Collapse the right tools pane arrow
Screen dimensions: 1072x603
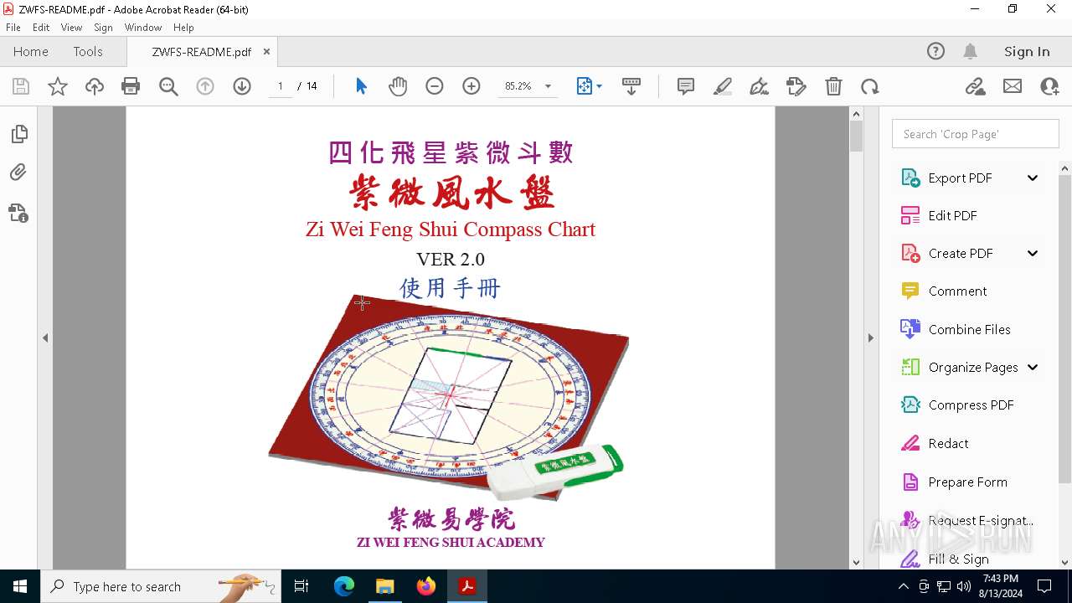point(870,338)
